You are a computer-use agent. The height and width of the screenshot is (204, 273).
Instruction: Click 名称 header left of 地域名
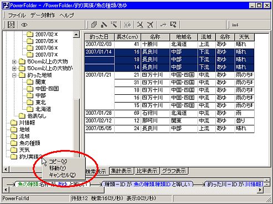pos(155,37)
